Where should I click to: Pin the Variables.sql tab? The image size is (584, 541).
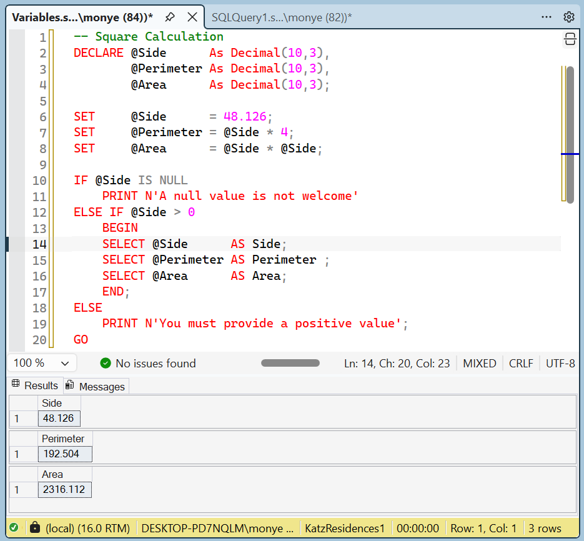[x=170, y=17]
